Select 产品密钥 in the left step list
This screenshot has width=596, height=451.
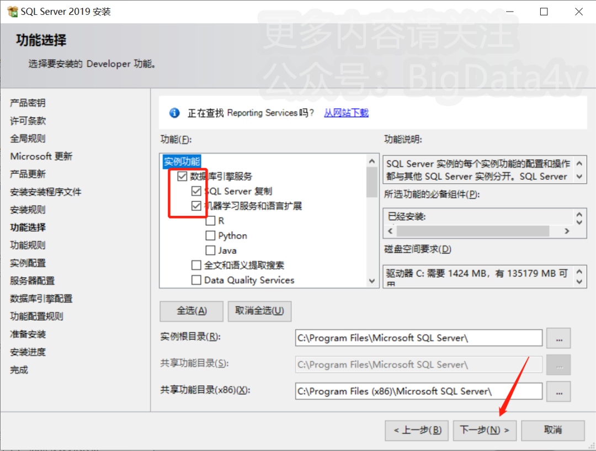pyautogui.click(x=28, y=103)
